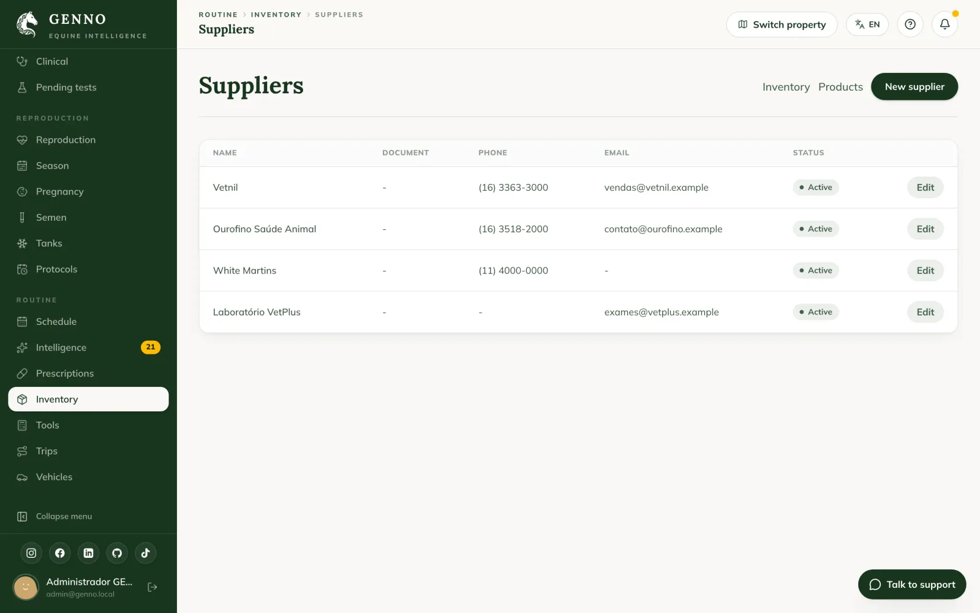Open the Schedule page
This screenshot has width=980, height=613.
pyautogui.click(x=88, y=322)
